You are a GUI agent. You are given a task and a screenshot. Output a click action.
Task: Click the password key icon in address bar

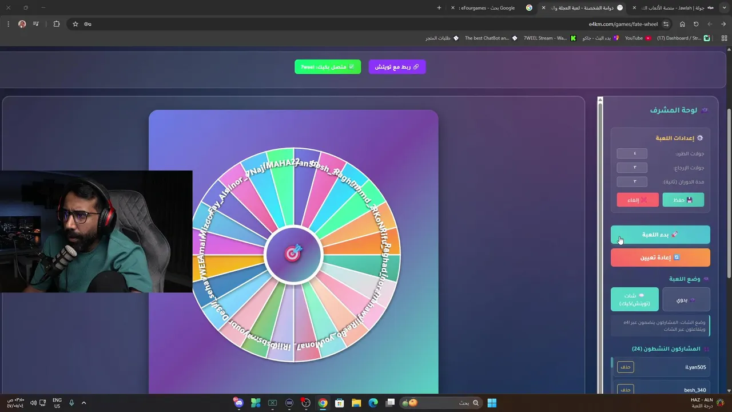(x=87, y=24)
